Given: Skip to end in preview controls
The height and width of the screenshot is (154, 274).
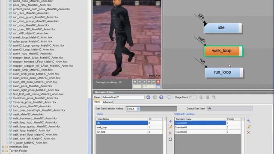Looking at the screenshot, I should coord(154,82).
